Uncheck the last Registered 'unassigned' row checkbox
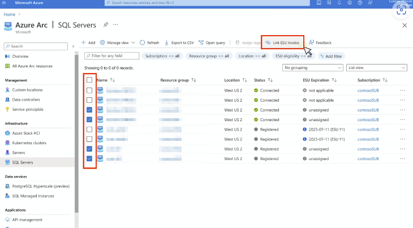413x228 pixels. coord(89,158)
